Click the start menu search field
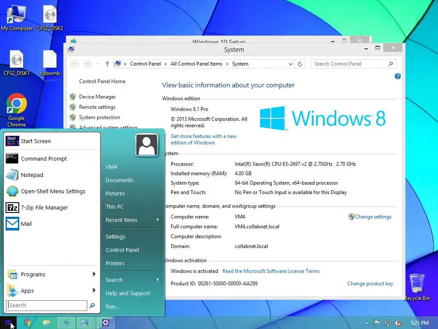 click(x=47, y=305)
